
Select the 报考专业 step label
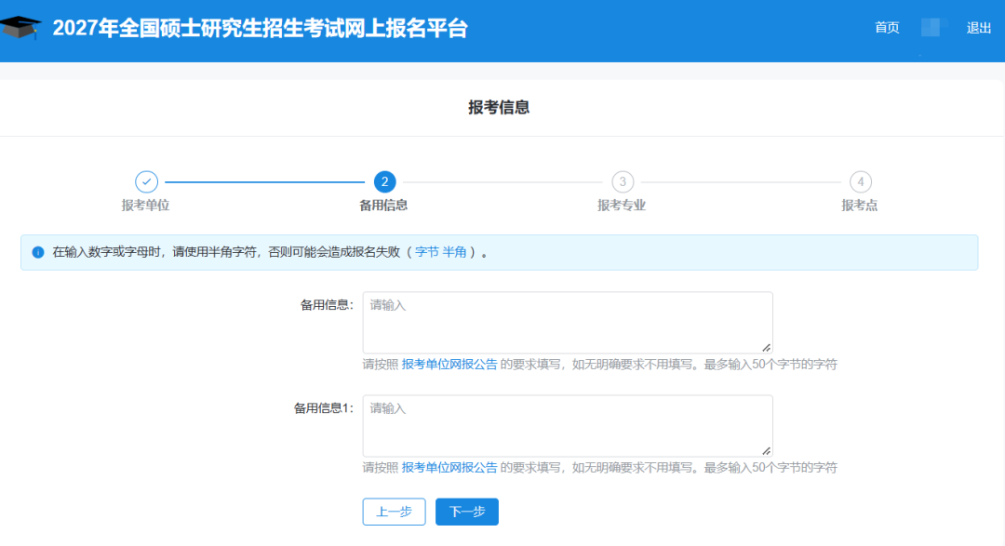pos(622,205)
